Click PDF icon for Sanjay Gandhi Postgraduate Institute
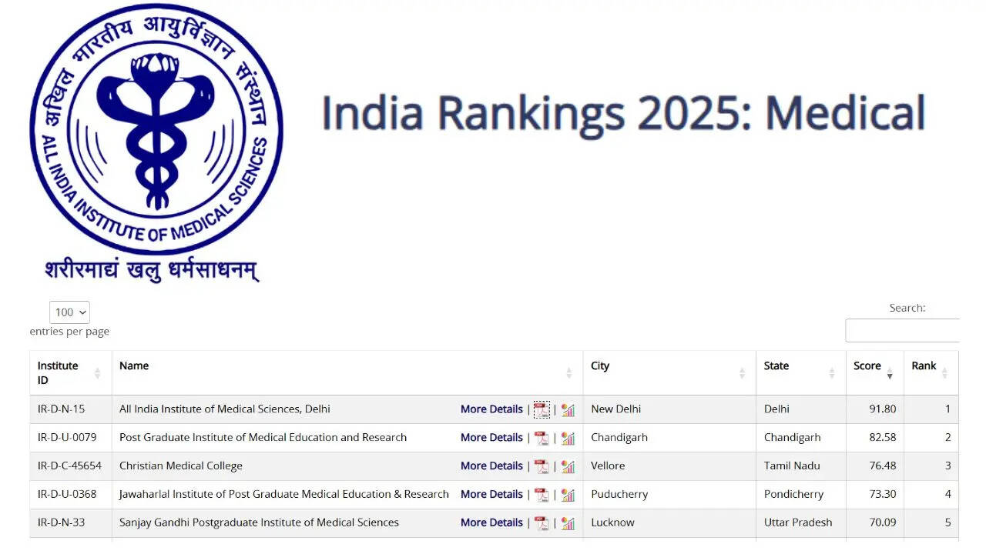Viewport: 986px width, 554px height. (542, 523)
